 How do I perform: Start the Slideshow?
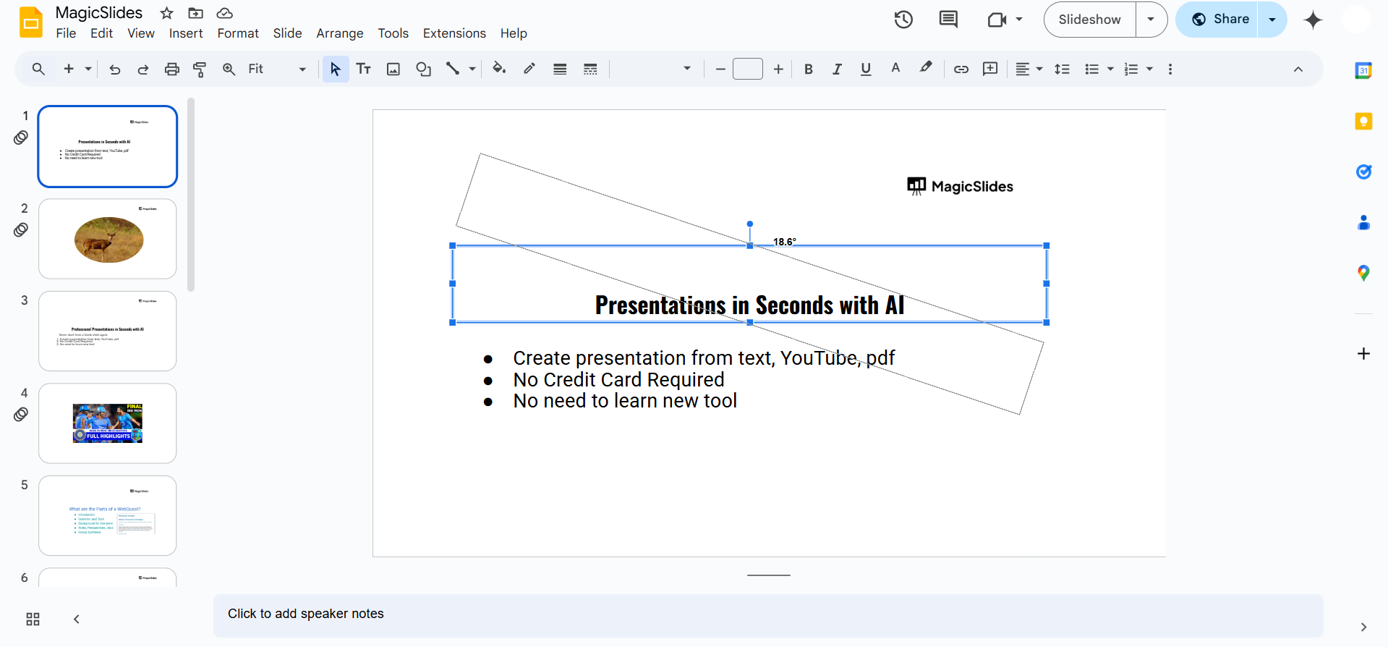pos(1089,20)
